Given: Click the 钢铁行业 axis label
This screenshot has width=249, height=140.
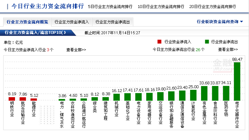Looking at the screenshot, I should pyautogui.click(x=12, y=109).
